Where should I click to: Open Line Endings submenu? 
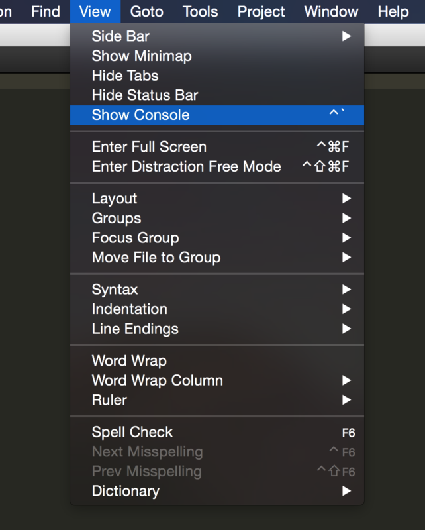(x=135, y=329)
